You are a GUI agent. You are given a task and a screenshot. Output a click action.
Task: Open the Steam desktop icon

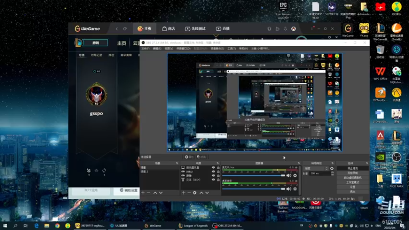click(364, 205)
